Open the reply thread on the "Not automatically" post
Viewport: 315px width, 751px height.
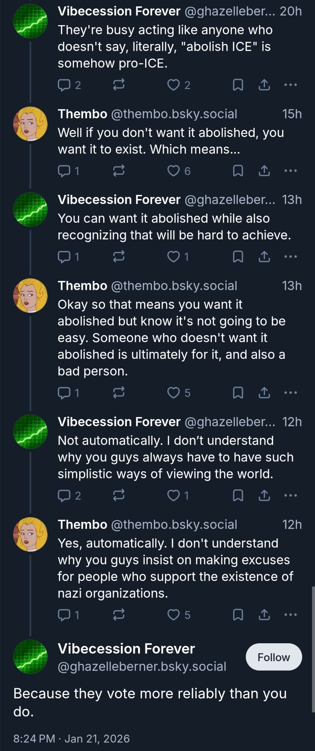(64, 496)
